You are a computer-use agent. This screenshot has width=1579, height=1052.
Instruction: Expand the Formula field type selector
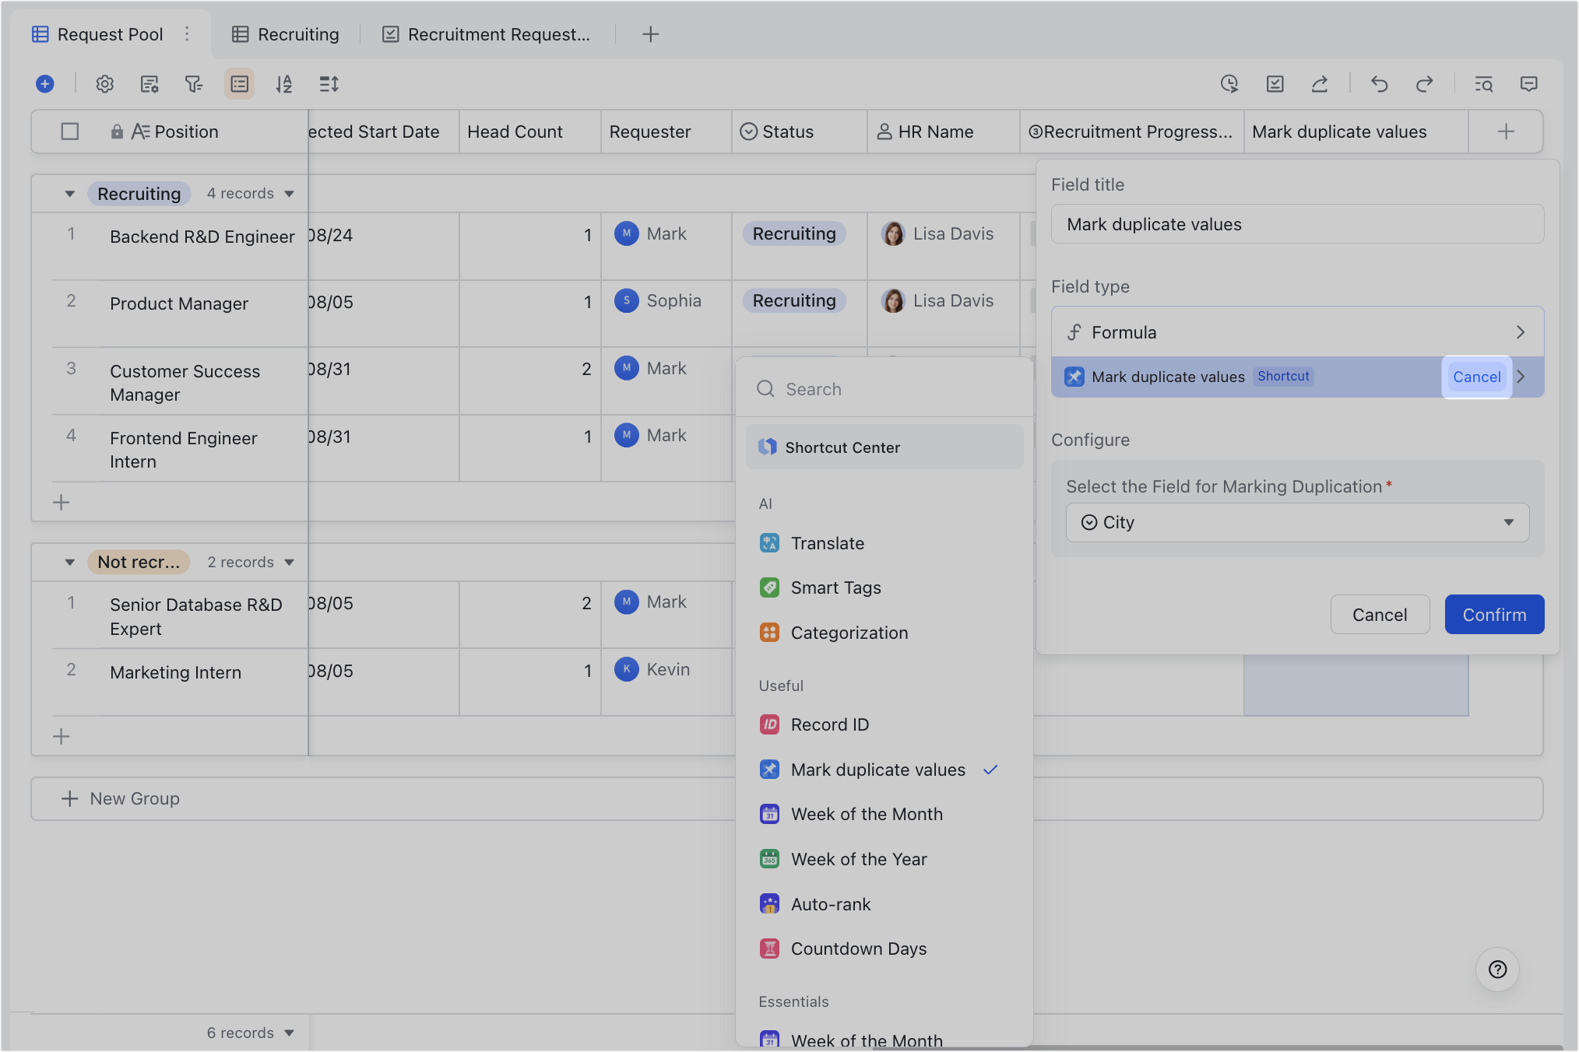pos(1297,332)
